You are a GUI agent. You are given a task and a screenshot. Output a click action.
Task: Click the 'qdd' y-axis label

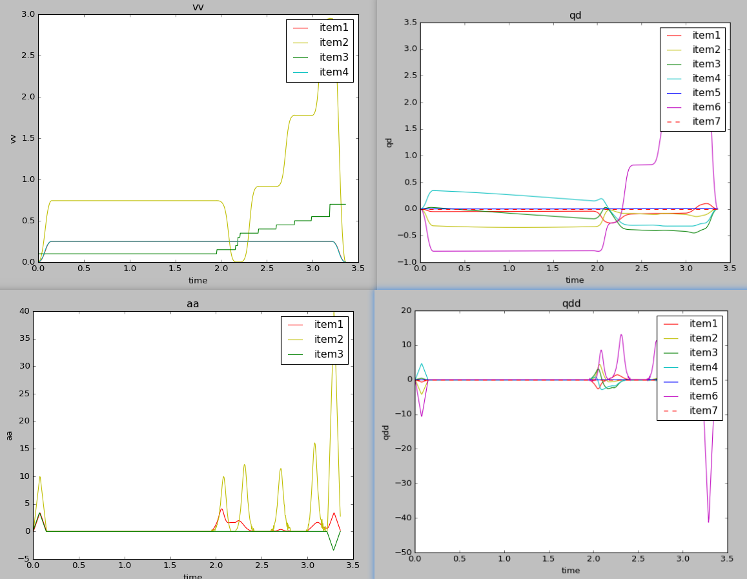click(386, 432)
